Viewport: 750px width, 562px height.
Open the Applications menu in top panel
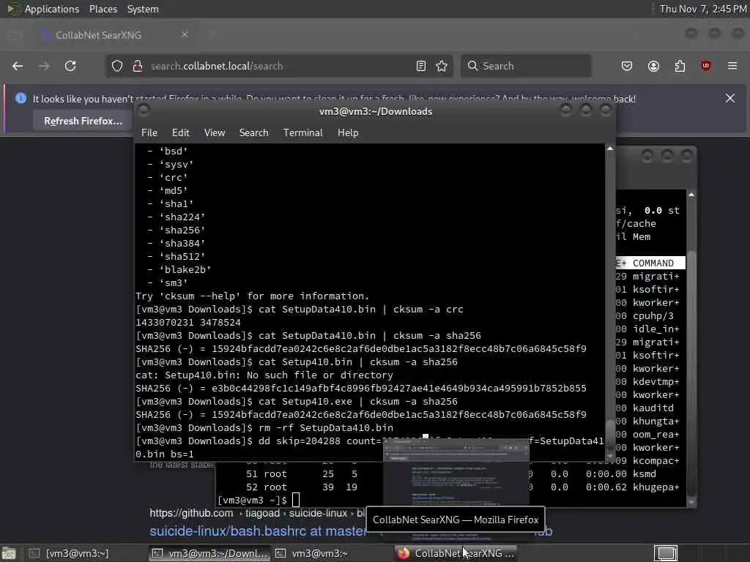pos(52,9)
